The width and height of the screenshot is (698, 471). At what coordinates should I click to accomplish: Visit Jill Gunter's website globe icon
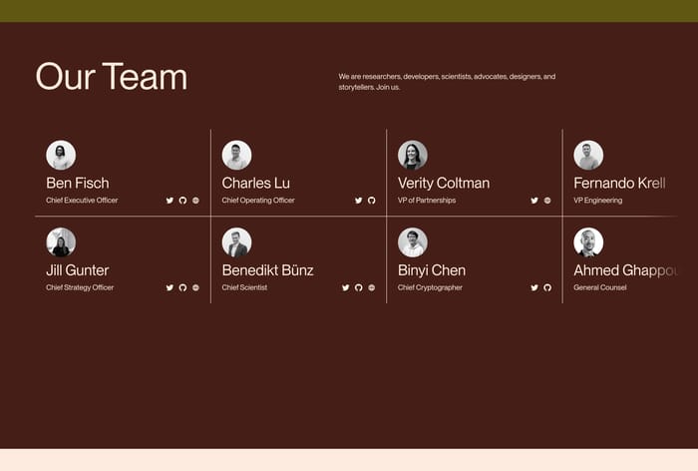(x=195, y=287)
